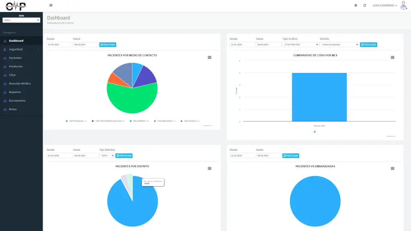This screenshot has height=231, width=411.
Task: Click the user avatar picture
Action: [x=403, y=6]
